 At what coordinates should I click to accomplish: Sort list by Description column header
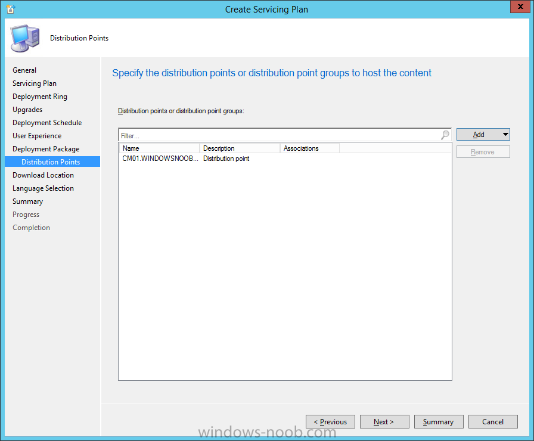pos(240,148)
